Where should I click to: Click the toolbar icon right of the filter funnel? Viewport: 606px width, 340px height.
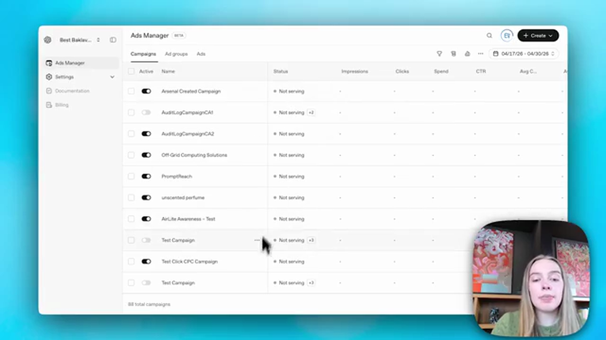[453, 54]
